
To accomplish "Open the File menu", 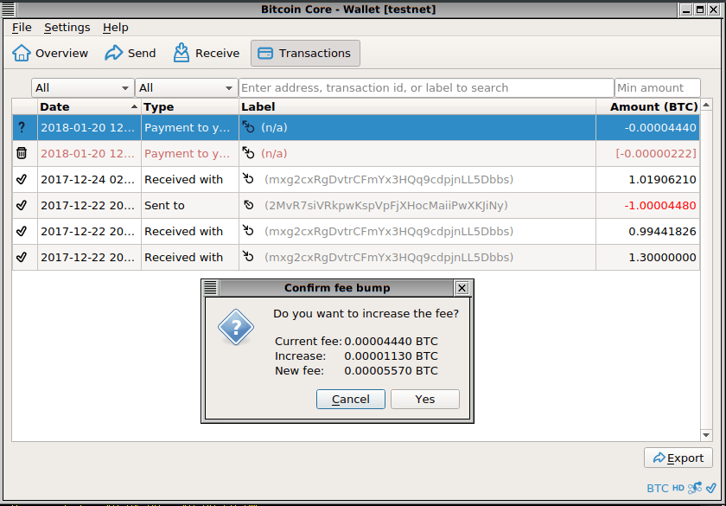I will pos(22,28).
